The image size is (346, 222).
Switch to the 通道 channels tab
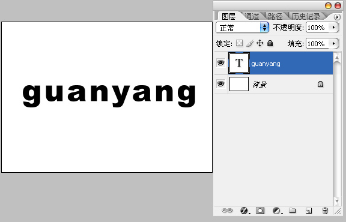click(252, 16)
